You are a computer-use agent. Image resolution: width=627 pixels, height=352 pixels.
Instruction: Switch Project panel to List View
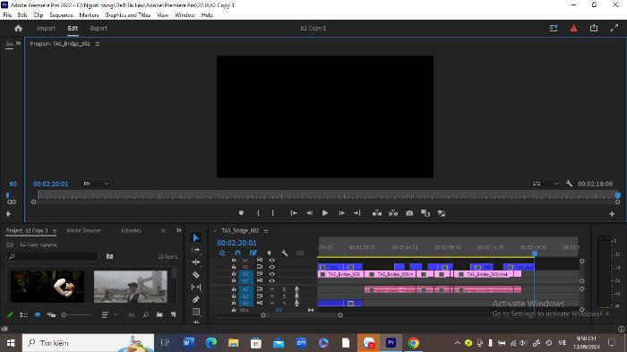(x=23, y=314)
